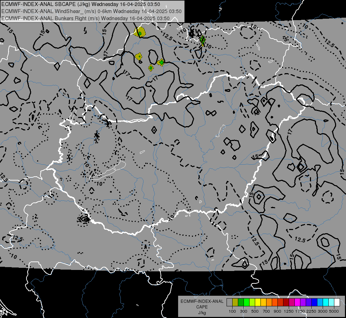Click the 300 label on the CAPE scale

(244, 311)
